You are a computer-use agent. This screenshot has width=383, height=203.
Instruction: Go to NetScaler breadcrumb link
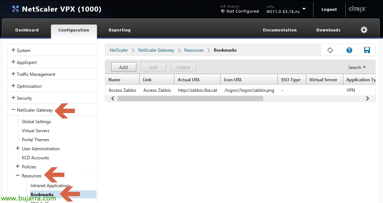click(x=119, y=50)
